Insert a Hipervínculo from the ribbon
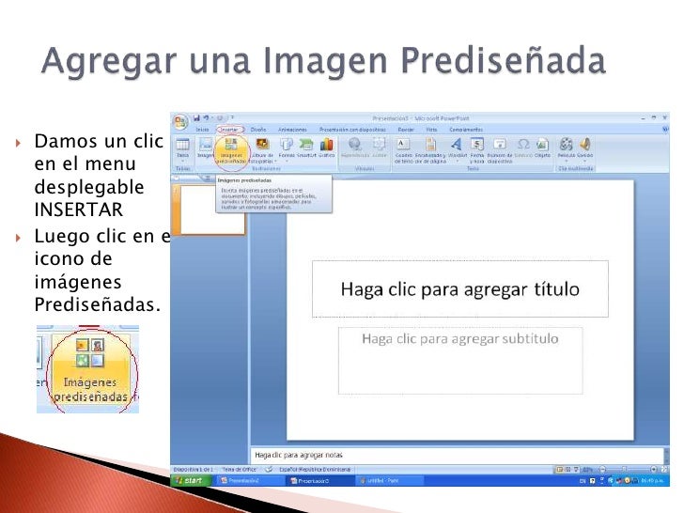This screenshot has width=684, height=513. tap(354, 148)
